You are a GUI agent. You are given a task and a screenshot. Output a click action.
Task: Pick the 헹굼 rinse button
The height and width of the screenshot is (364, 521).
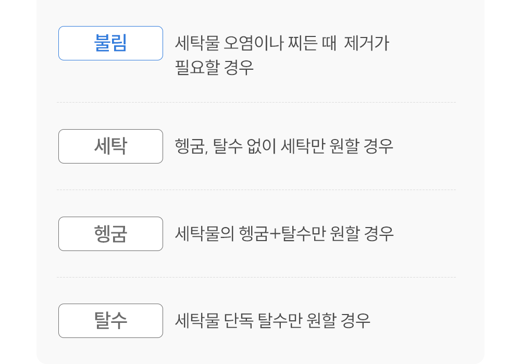pyautogui.click(x=110, y=234)
